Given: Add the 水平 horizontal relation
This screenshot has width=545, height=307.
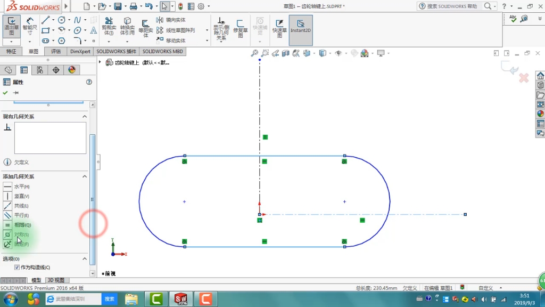Looking at the screenshot, I should click(x=7, y=187).
